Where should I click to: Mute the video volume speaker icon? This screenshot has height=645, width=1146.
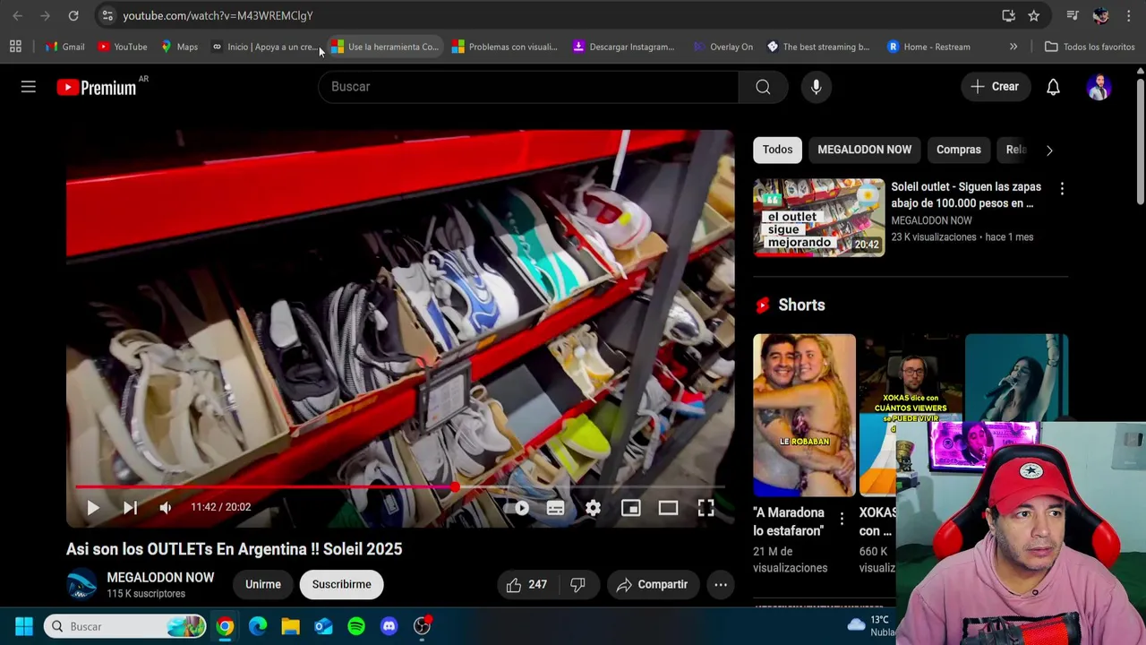[166, 508]
